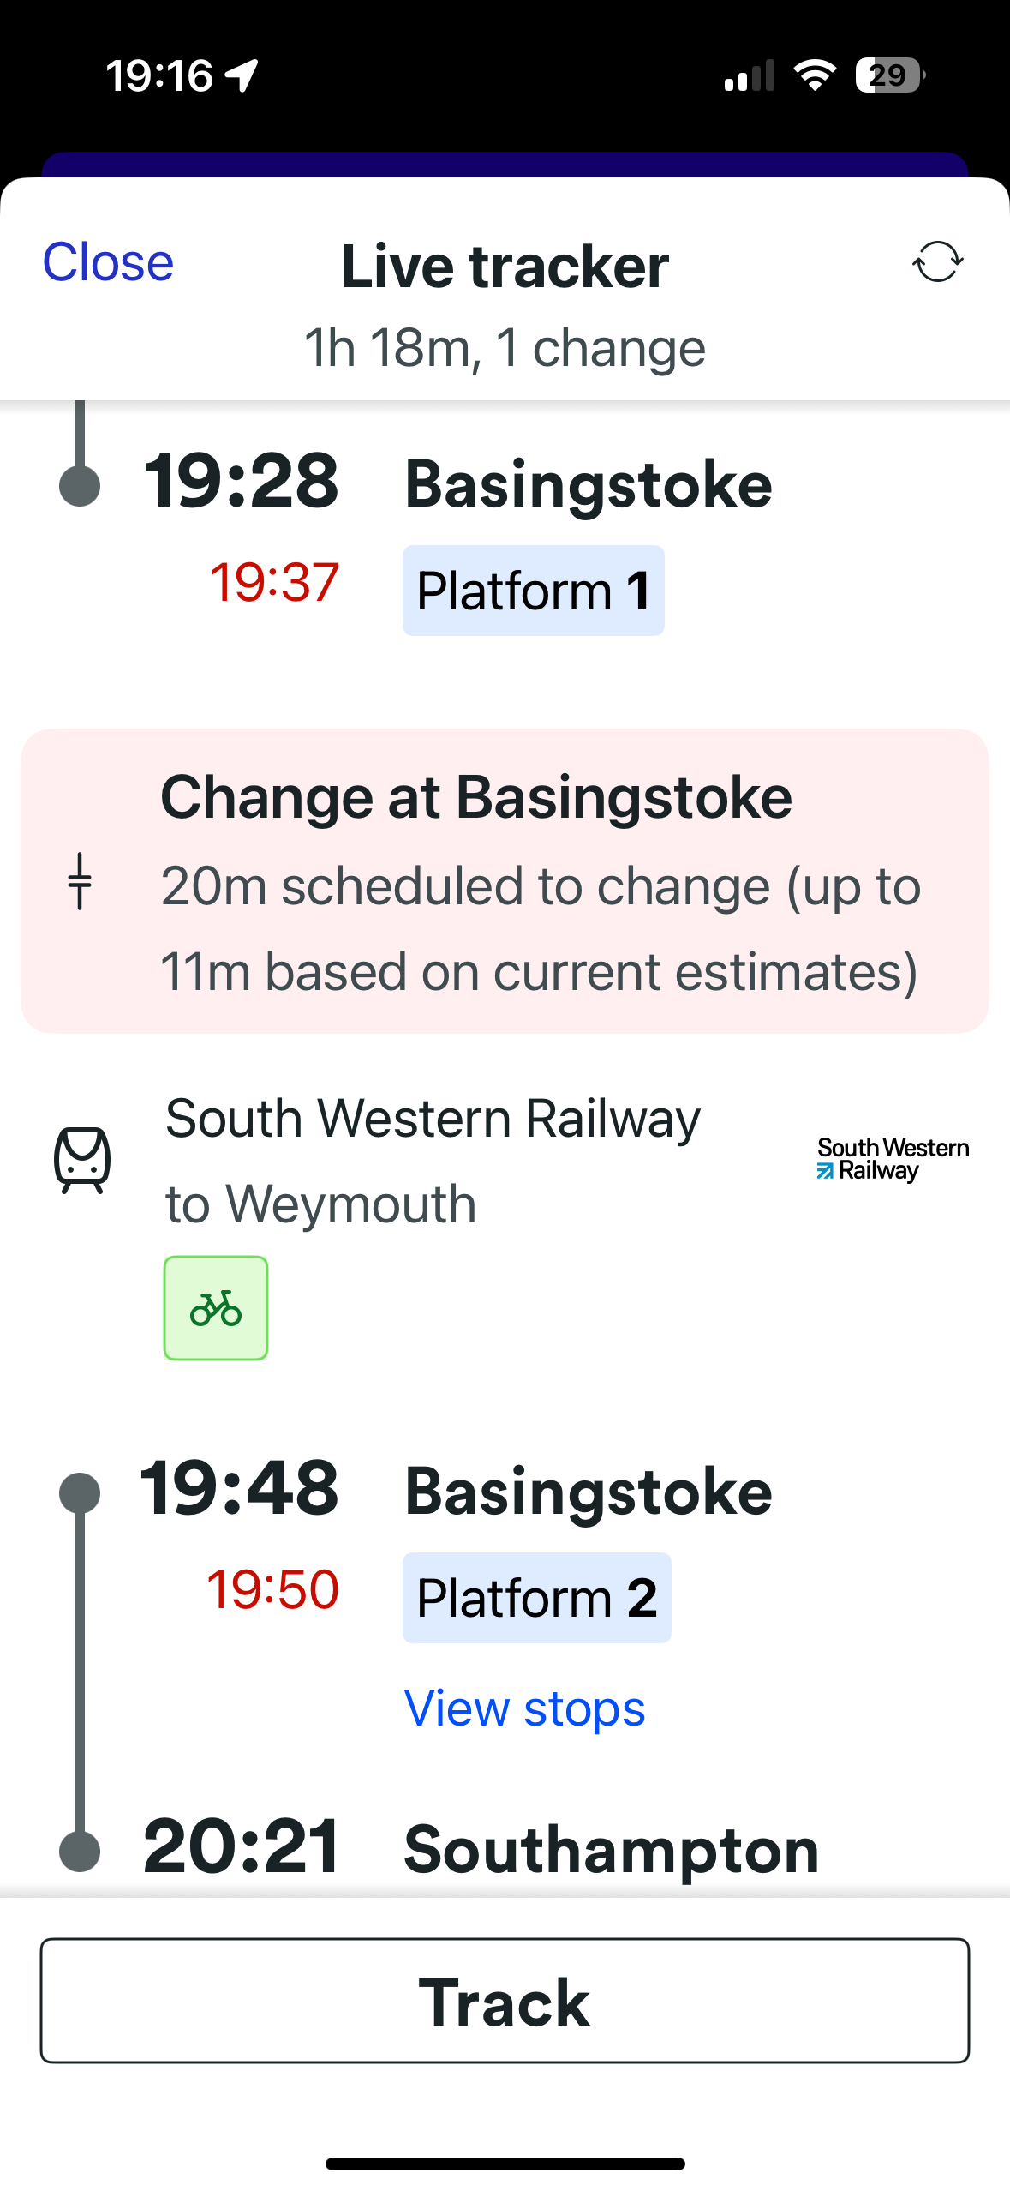Tap the 19:28 Basingstoke arrival time
The height and width of the screenshot is (2191, 1010).
pyautogui.click(x=242, y=482)
